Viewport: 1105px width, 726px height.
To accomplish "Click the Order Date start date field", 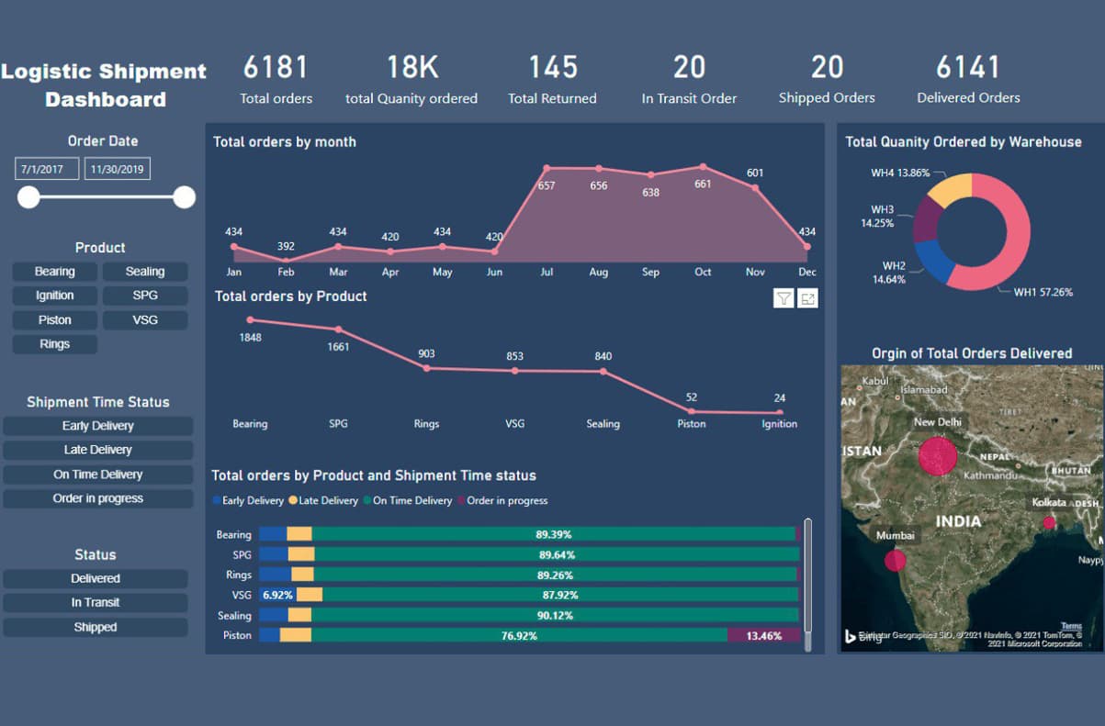I will tap(46, 170).
